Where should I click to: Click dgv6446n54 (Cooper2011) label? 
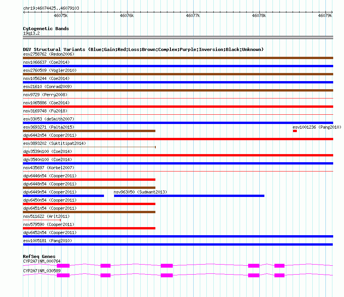point(50,176)
